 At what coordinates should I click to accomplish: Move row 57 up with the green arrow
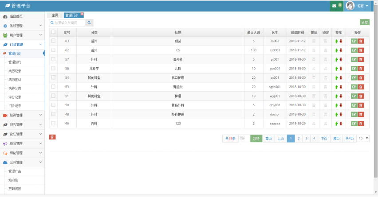[x=337, y=60]
